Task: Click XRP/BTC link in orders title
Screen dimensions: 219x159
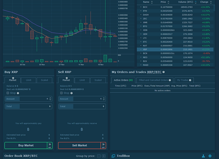Action: click(x=154, y=72)
